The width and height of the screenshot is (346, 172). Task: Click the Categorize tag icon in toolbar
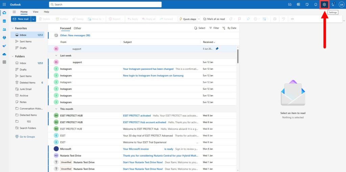[230, 19]
